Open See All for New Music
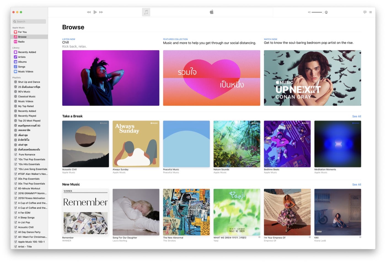This screenshot has height=263, width=386. (356, 185)
